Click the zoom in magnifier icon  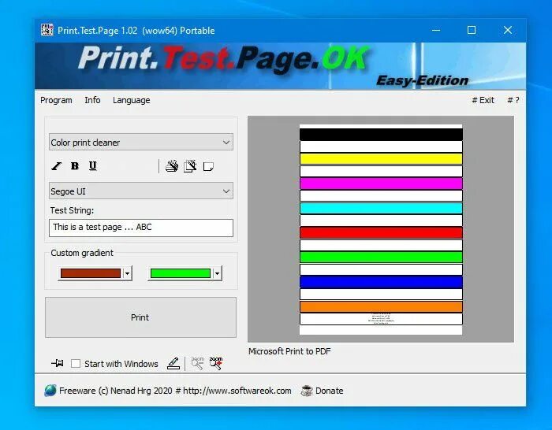coord(216,363)
